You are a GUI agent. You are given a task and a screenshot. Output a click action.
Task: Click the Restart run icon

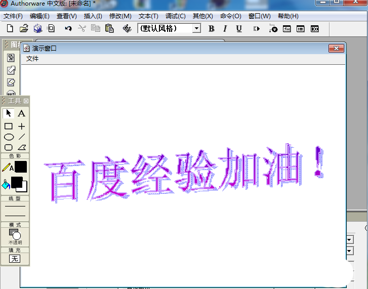[x=257, y=29]
